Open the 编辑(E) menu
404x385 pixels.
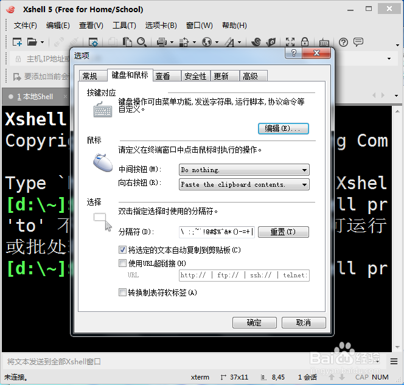click(x=58, y=26)
